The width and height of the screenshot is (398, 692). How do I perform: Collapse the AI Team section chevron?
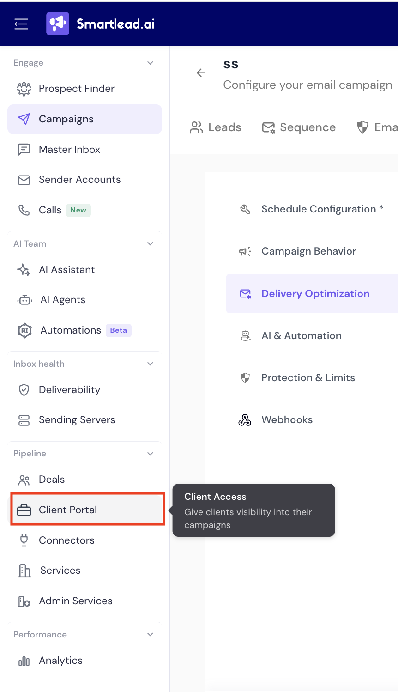click(150, 243)
